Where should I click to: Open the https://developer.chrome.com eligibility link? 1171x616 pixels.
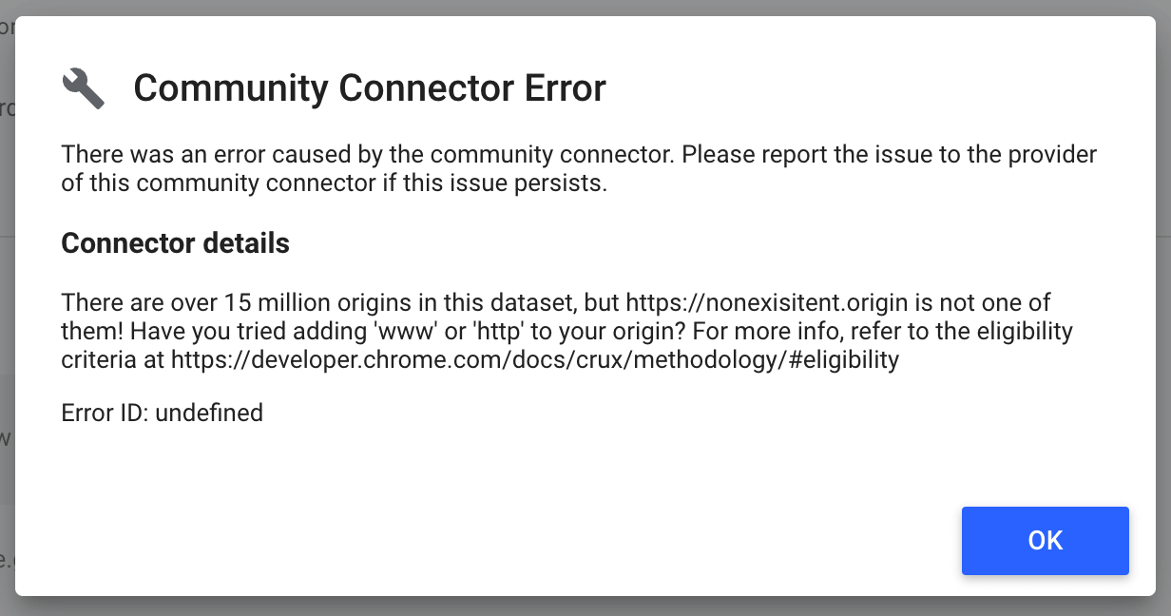point(533,359)
